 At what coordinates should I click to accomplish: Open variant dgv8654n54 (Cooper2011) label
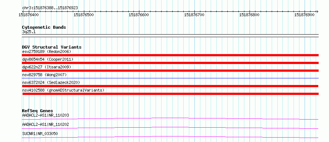tap(48, 59)
